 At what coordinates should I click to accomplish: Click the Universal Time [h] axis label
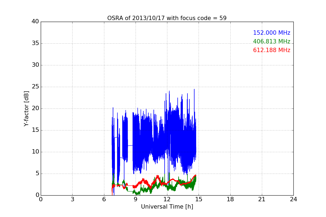[167, 207]
